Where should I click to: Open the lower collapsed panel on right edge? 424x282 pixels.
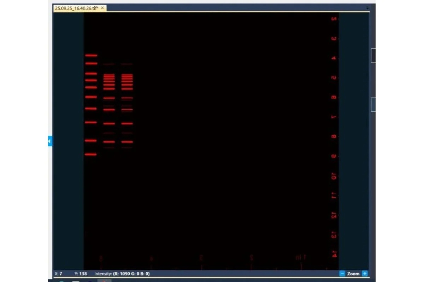coord(373,105)
